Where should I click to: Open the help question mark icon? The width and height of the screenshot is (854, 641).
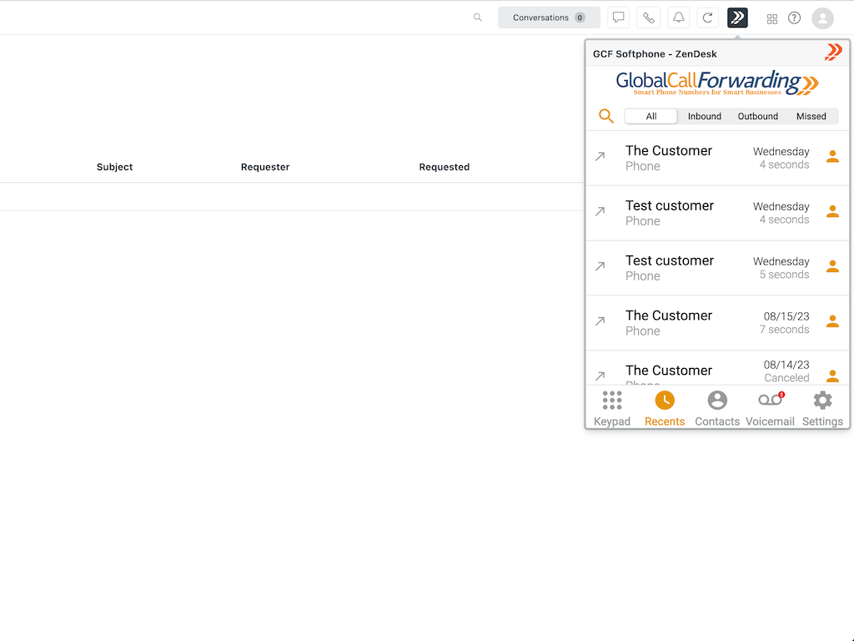click(x=795, y=18)
